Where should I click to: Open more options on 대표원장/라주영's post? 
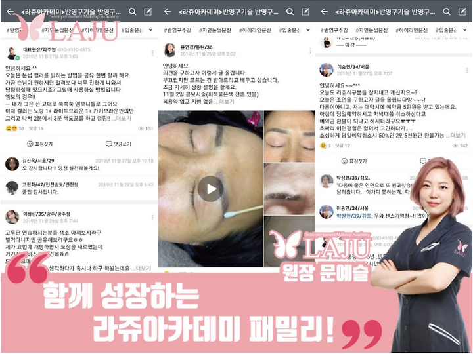pyautogui.click(x=152, y=53)
